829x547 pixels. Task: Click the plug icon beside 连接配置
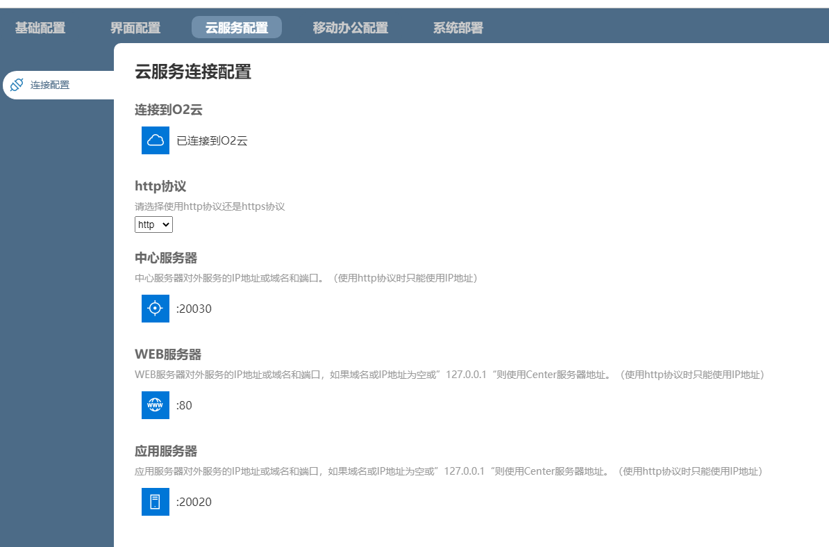point(17,85)
